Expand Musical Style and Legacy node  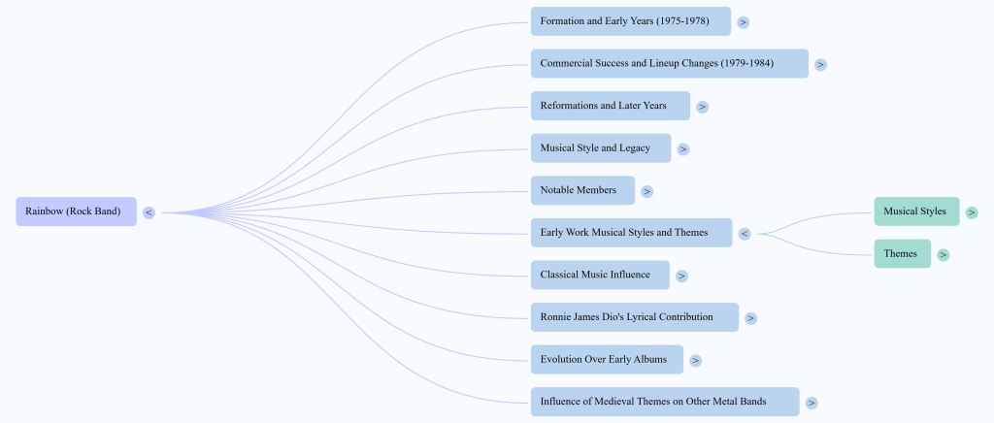[x=682, y=149]
